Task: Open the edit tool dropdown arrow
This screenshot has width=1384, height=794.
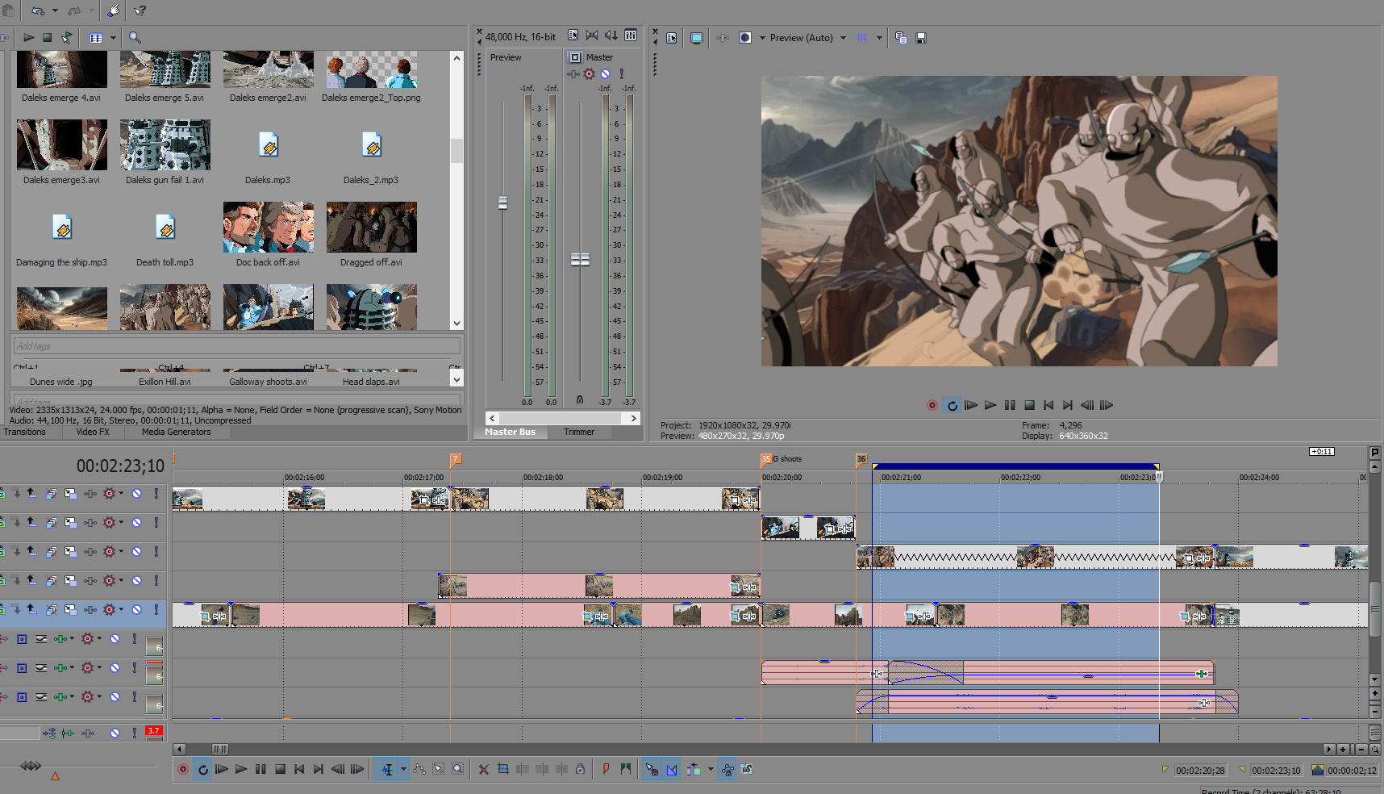Action: pyautogui.click(x=403, y=770)
